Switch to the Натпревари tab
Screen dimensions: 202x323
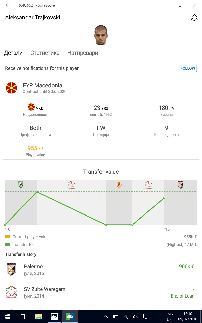click(83, 53)
